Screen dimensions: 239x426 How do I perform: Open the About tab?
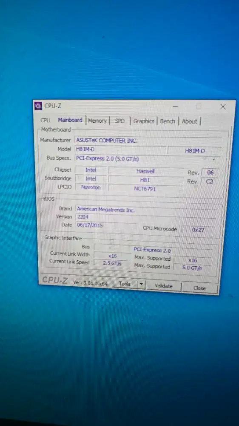pyautogui.click(x=189, y=121)
